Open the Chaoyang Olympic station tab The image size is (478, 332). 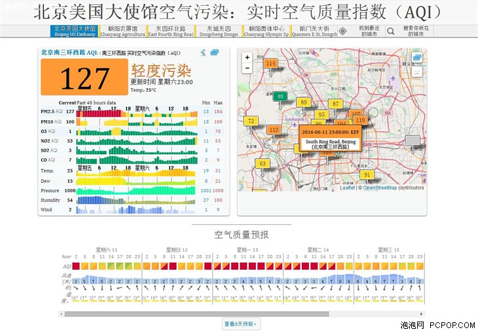pyautogui.click(x=266, y=31)
